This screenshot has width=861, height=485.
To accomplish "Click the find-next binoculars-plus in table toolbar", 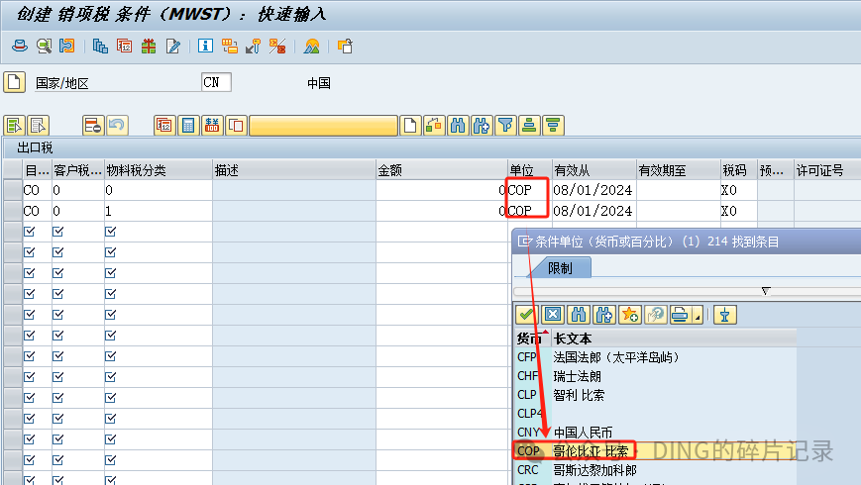I will tap(482, 126).
